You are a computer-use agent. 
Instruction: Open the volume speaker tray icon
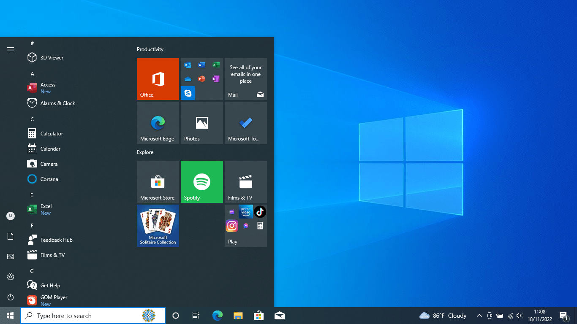[x=520, y=316]
